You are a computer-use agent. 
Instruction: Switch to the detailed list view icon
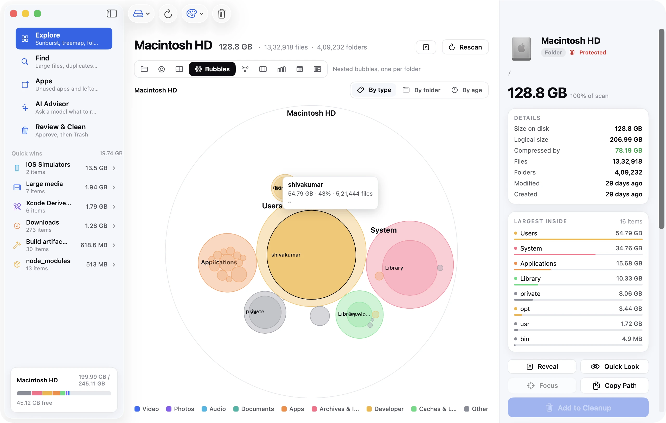317,69
